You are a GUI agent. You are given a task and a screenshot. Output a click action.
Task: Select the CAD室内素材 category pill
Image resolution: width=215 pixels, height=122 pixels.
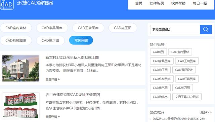pos(16,28)
